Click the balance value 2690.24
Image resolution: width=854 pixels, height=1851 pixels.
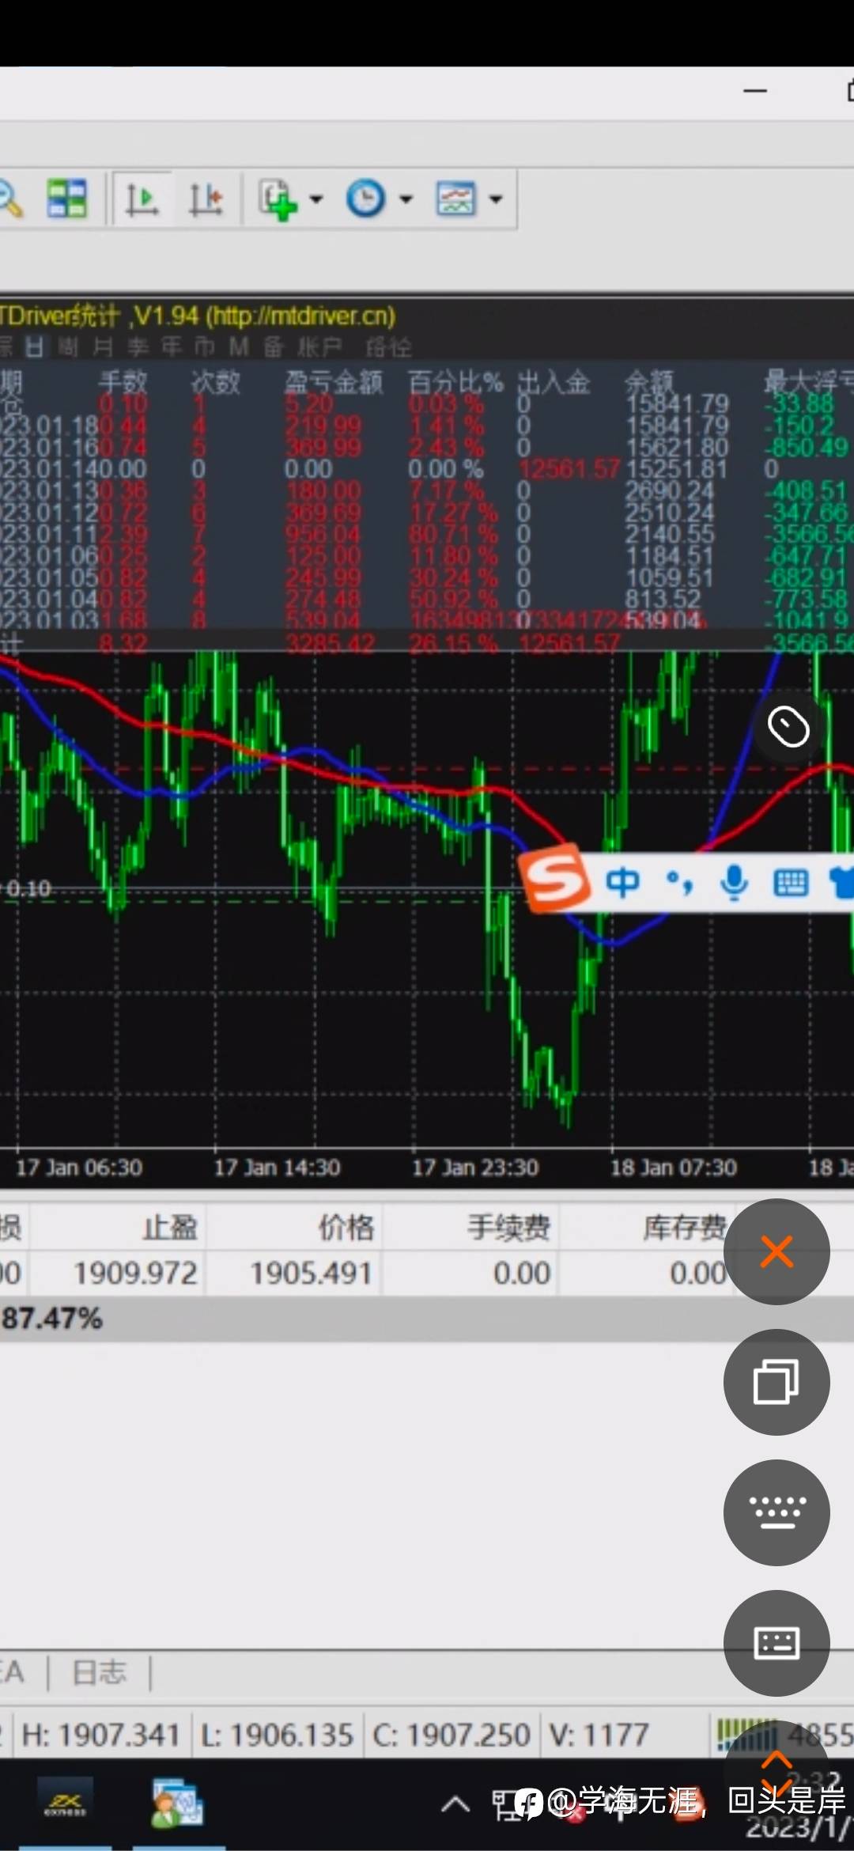point(669,490)
